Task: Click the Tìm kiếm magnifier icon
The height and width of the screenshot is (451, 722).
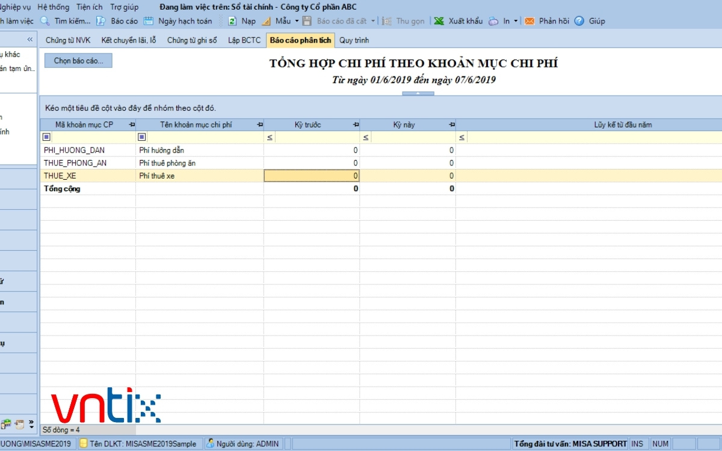Action: tap(45, 21)
